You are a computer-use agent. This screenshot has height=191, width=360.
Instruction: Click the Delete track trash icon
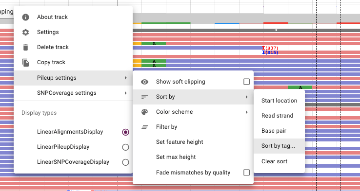point(25,47)
